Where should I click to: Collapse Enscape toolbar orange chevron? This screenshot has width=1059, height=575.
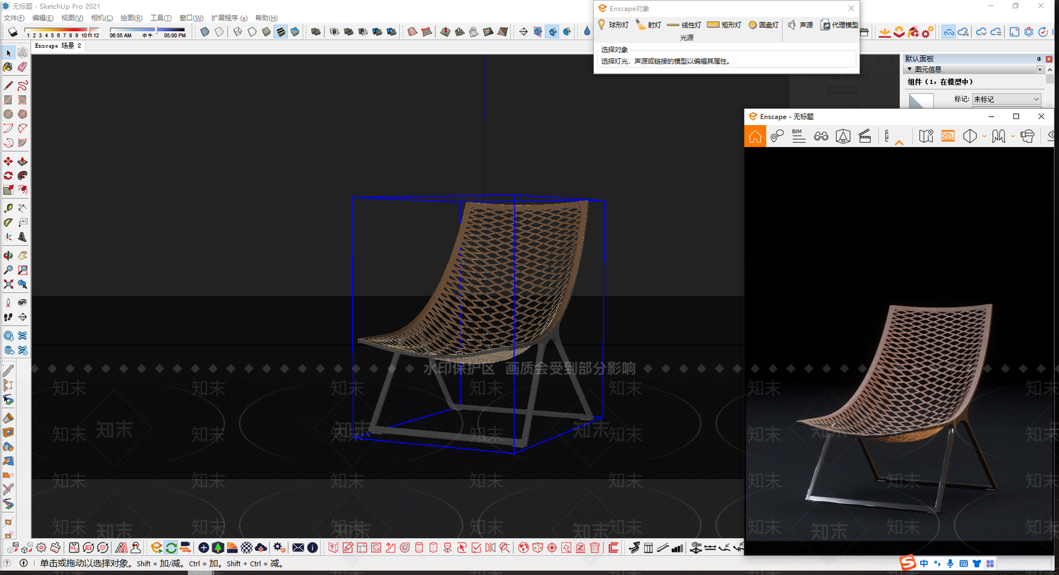pyautogui.click(x=899, y=142)
